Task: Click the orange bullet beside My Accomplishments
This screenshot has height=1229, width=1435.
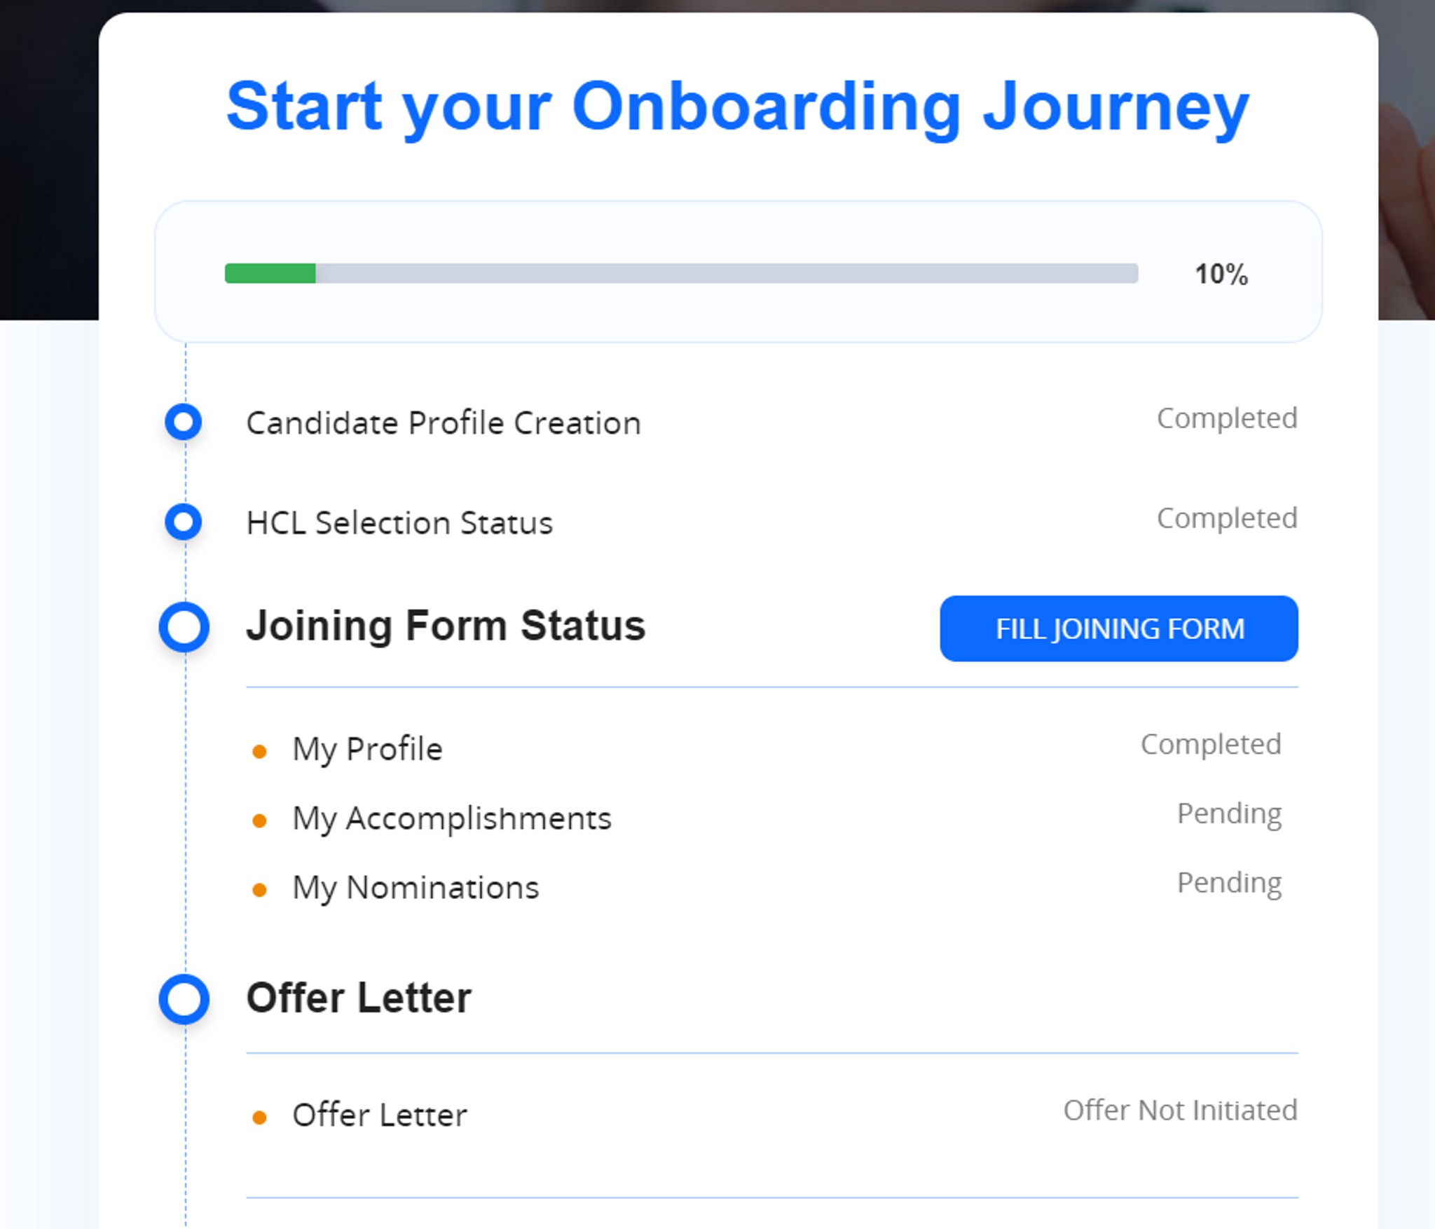Action: pos(259,821)
